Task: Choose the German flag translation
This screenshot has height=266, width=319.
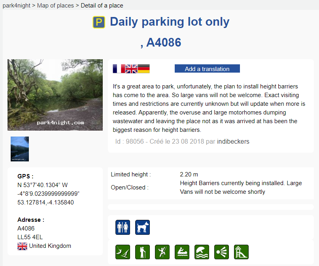Action: [x=143, y=69]
